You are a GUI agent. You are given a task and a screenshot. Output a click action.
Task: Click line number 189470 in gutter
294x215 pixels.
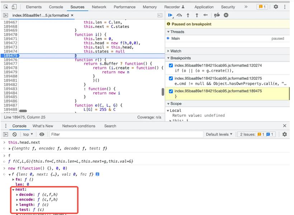click(10, 35)
